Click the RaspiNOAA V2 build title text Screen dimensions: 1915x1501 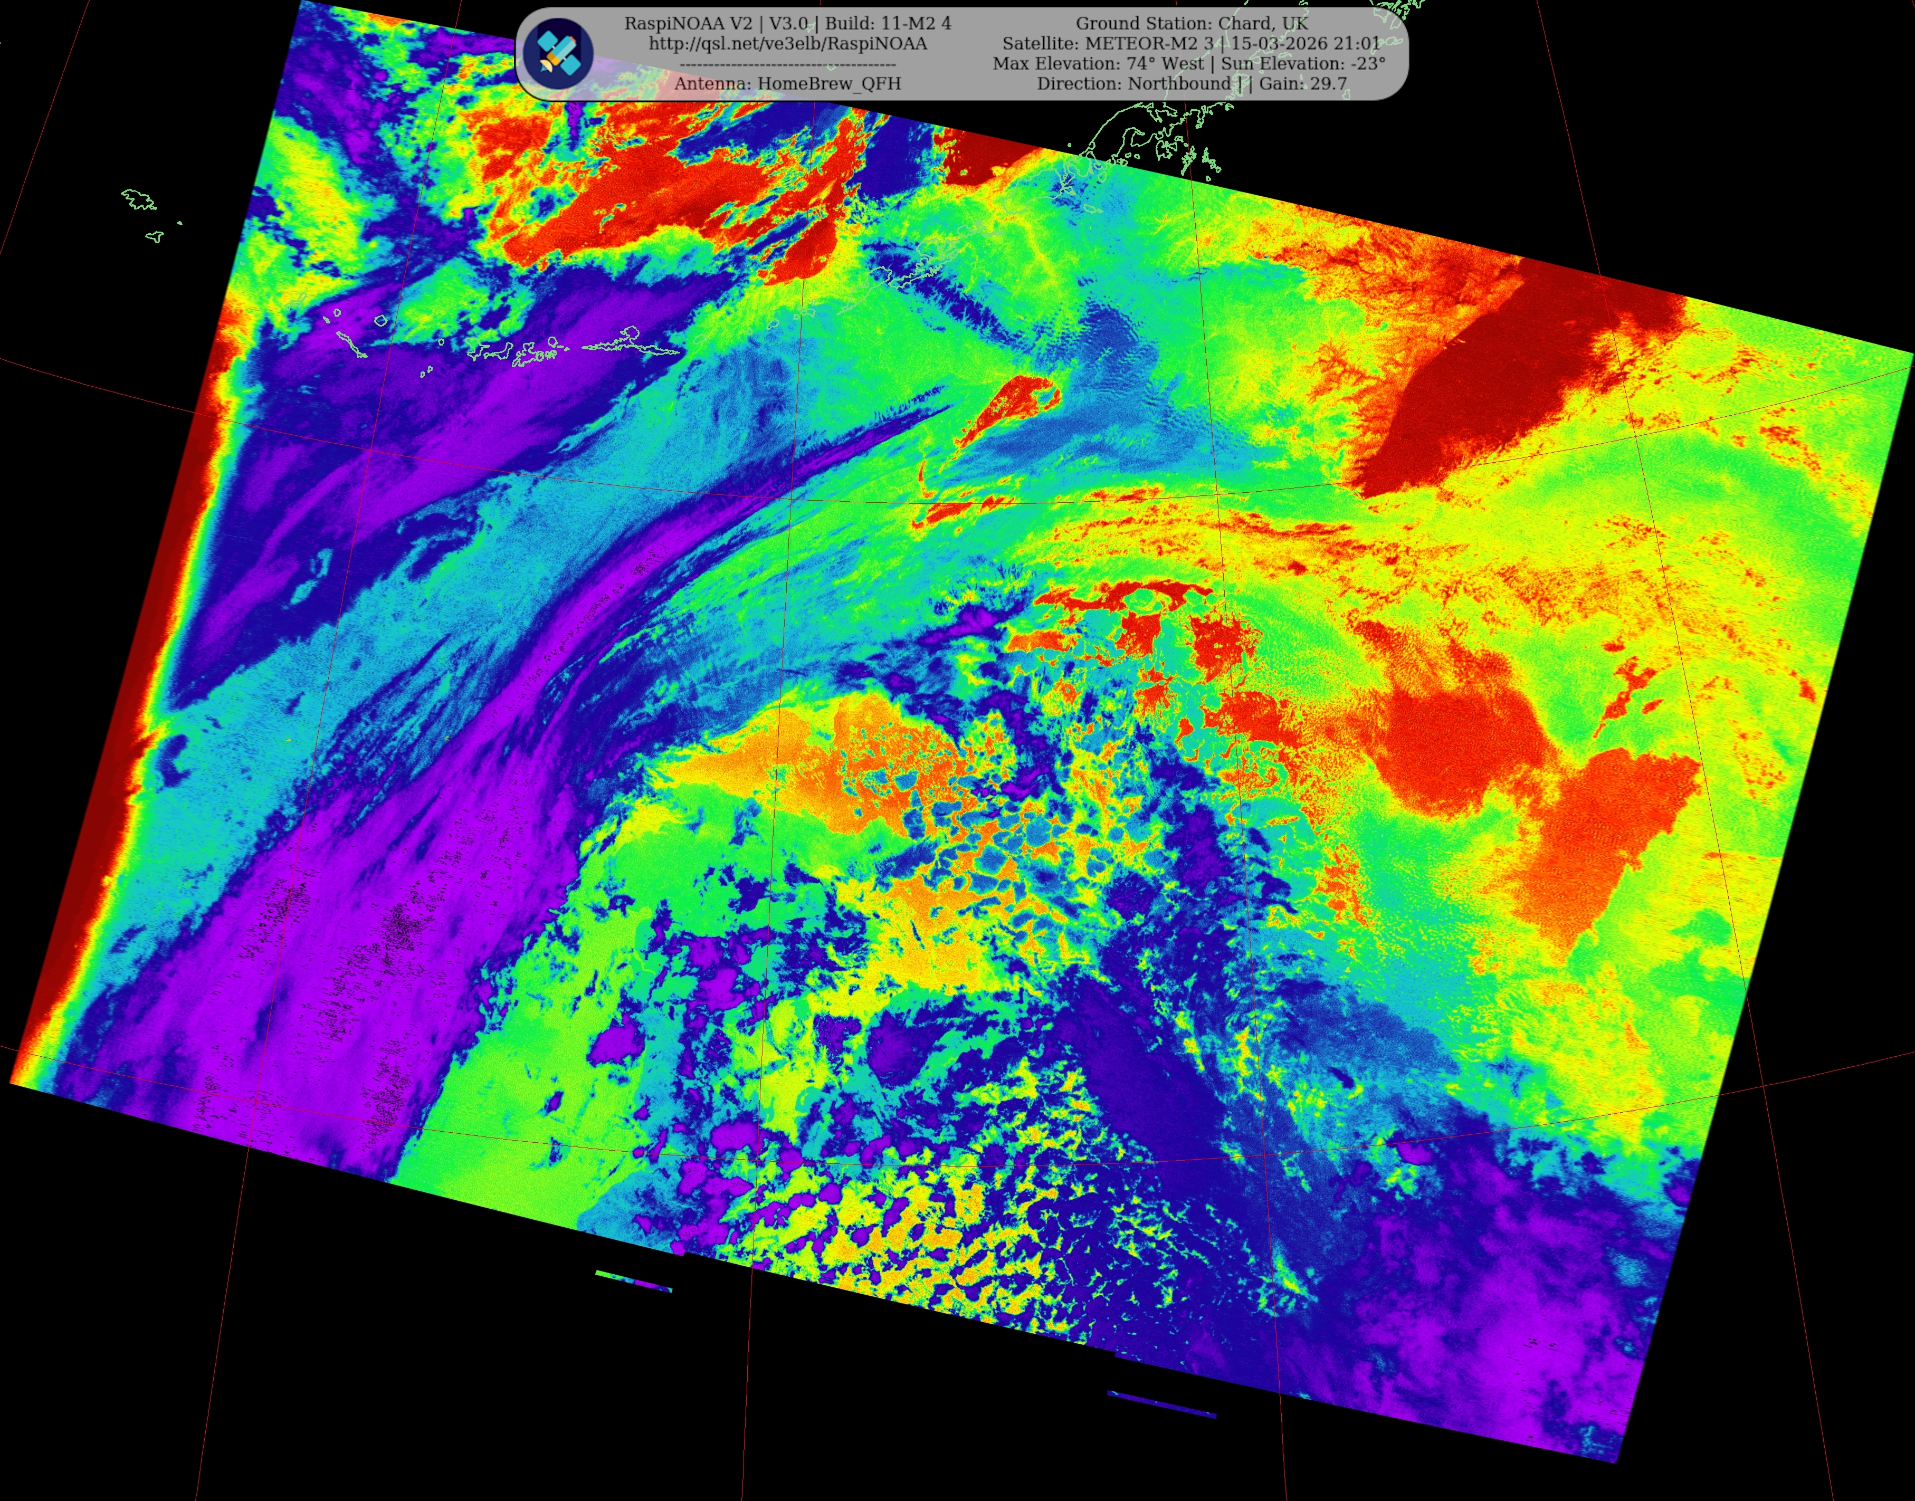pos(787,23)
